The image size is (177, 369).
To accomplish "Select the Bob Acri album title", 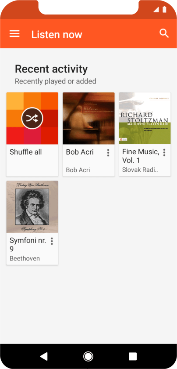I will pos(80,152).
